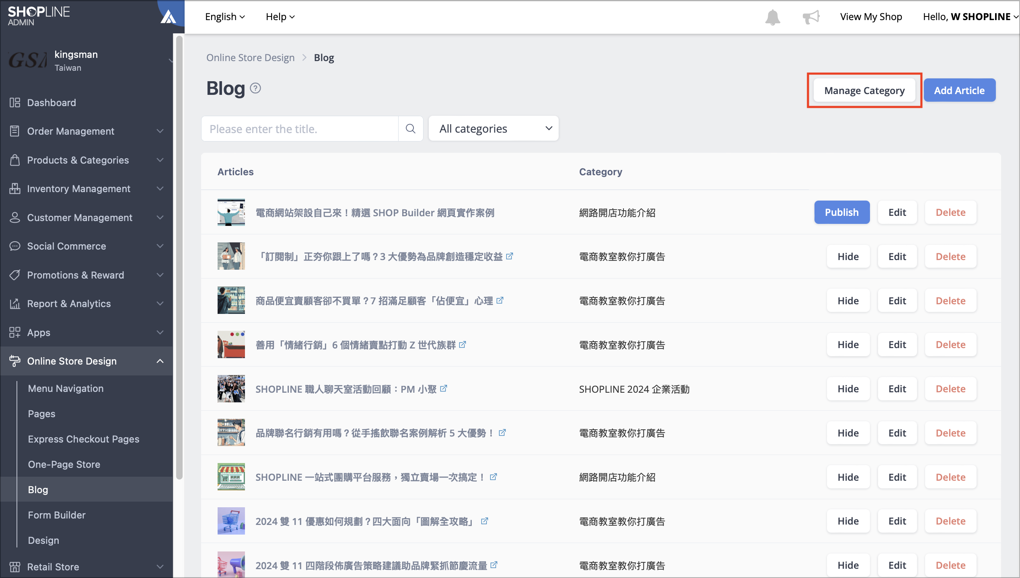Delete the 一站式團購 article
This screenshot has height=578, width=1020.
pos(950,477)
